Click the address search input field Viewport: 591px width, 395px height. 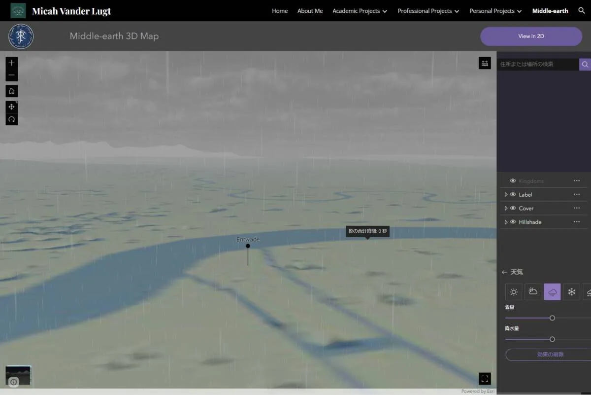(x=538, y=64)
